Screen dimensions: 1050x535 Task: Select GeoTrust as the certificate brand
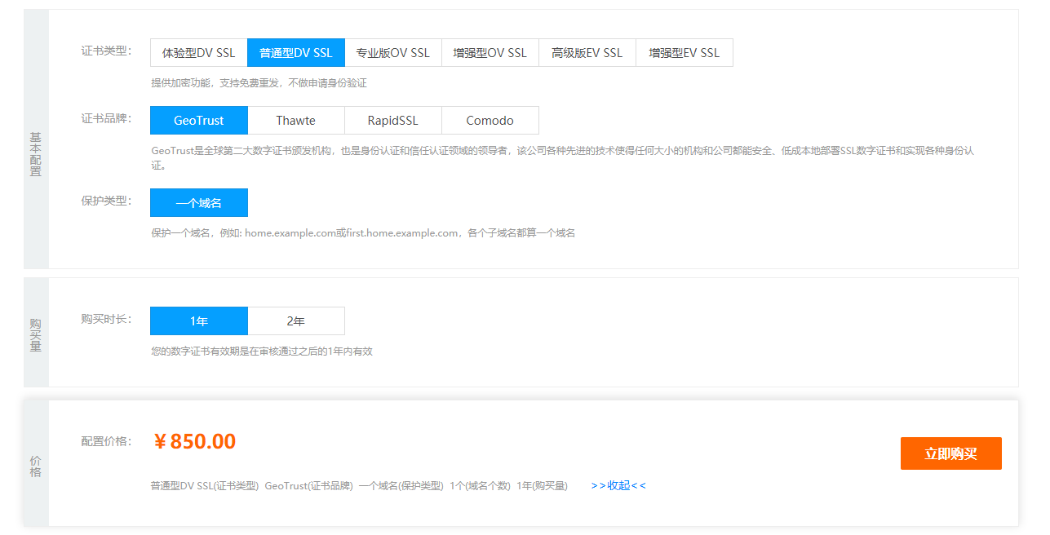pyautogui.click(x=198, y=121)
